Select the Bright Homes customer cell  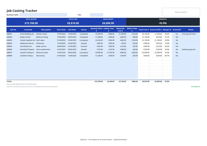click(x=25, y=37)
